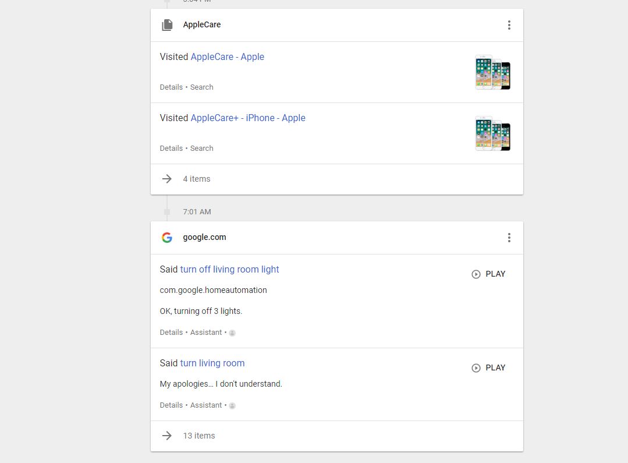Click the voice profile icon under 'turn off living room light'
Image resolution: width=628 pixels, height=463 pixels.
click(x=232, y=333)
